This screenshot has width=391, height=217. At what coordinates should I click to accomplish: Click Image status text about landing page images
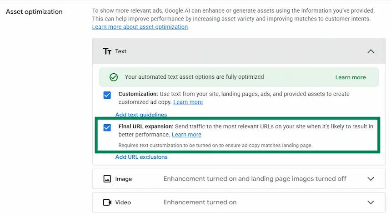[x=255, y=179]
